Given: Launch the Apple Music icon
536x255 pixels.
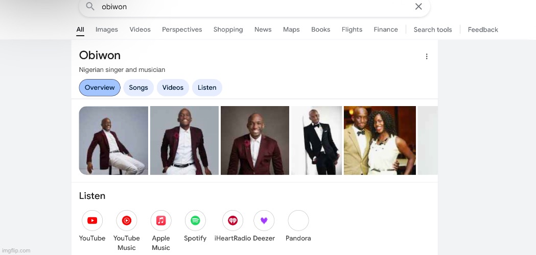Looking at the screenshot, I should [x=161, y=221].
